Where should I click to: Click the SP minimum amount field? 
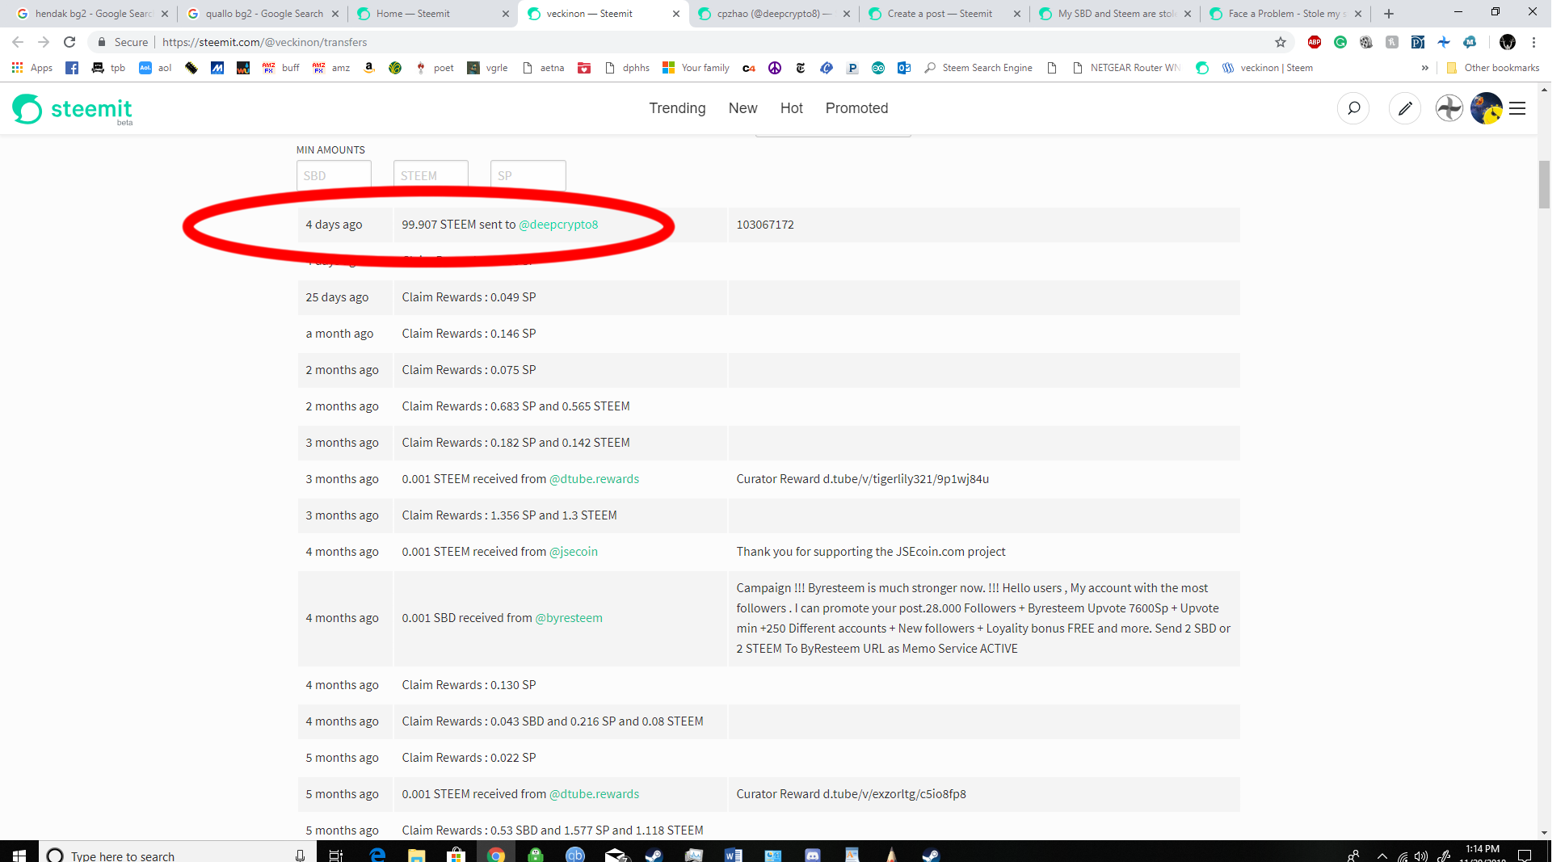pos(528,175)
